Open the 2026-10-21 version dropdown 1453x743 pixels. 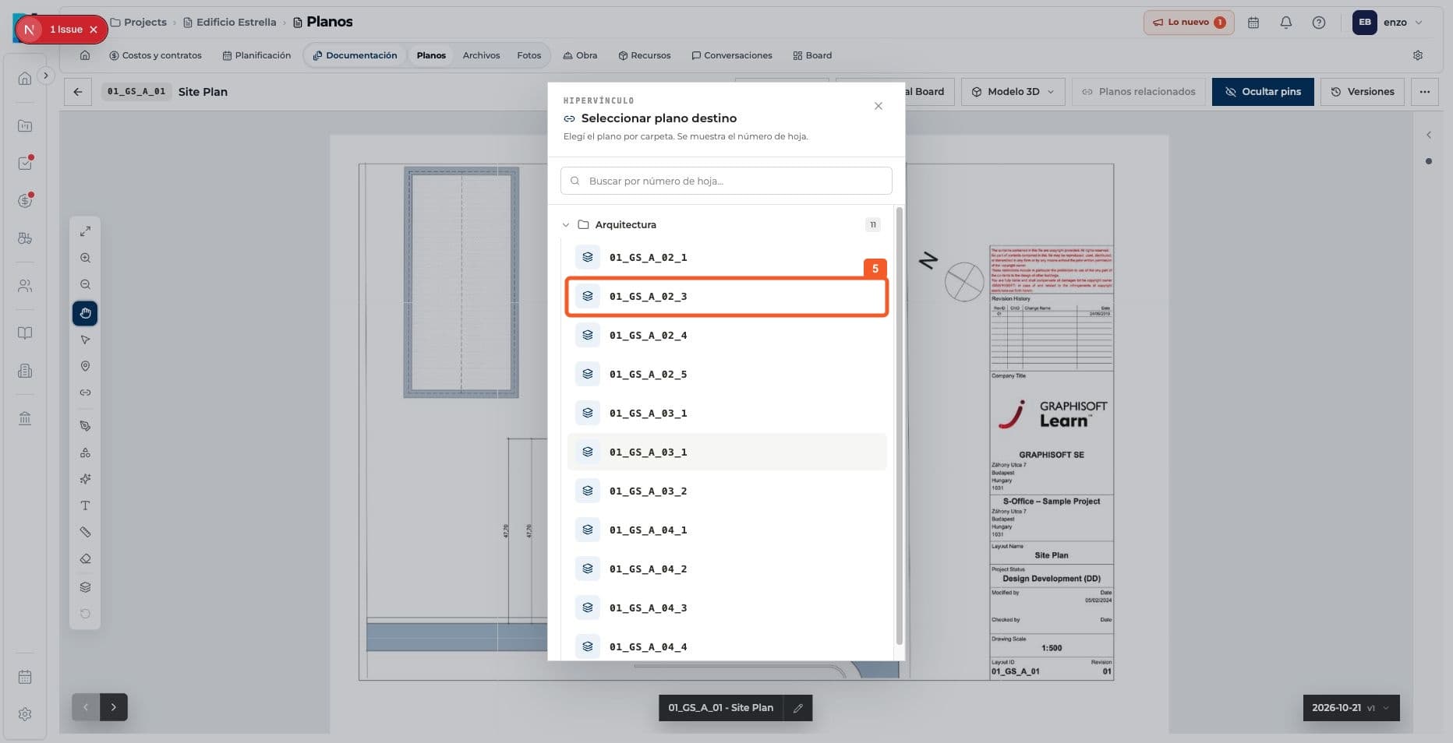click(x=1351, y=708)
